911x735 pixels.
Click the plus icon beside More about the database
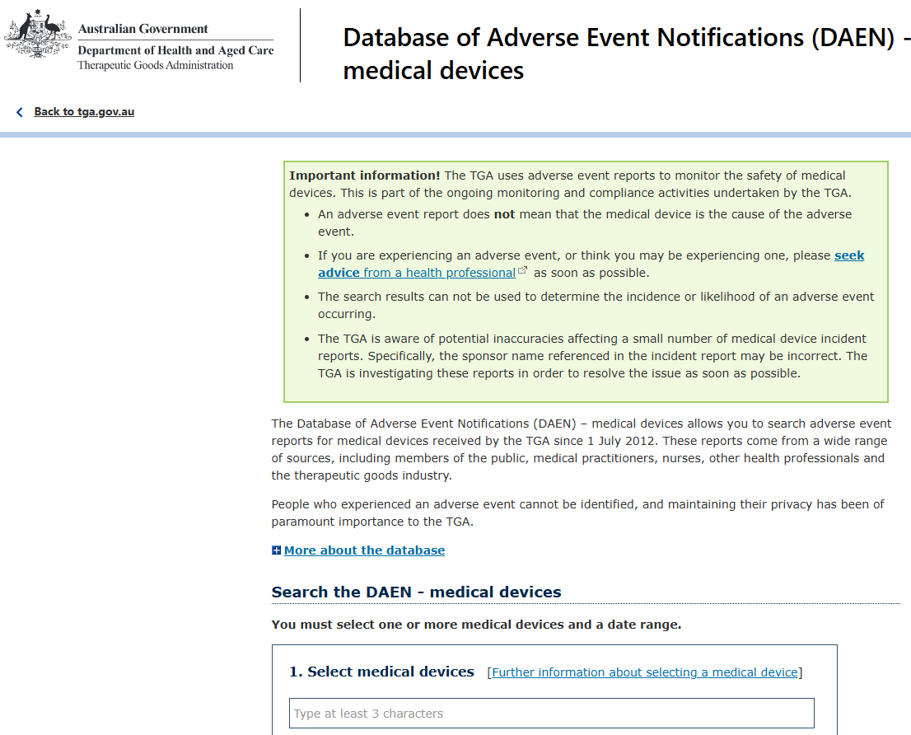[277, 550]
